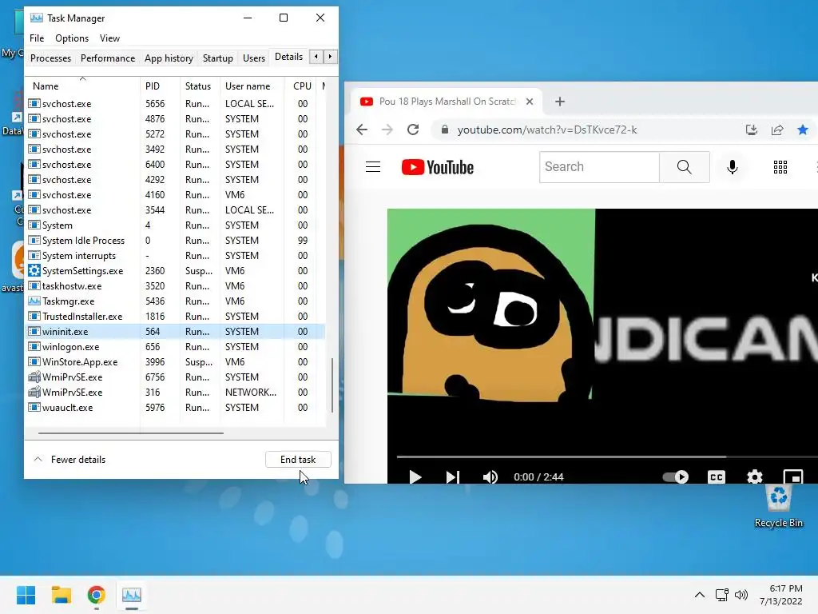This screenshot has height=614, width=818.
Task: Click the End task button
Action: click(298, 460)
